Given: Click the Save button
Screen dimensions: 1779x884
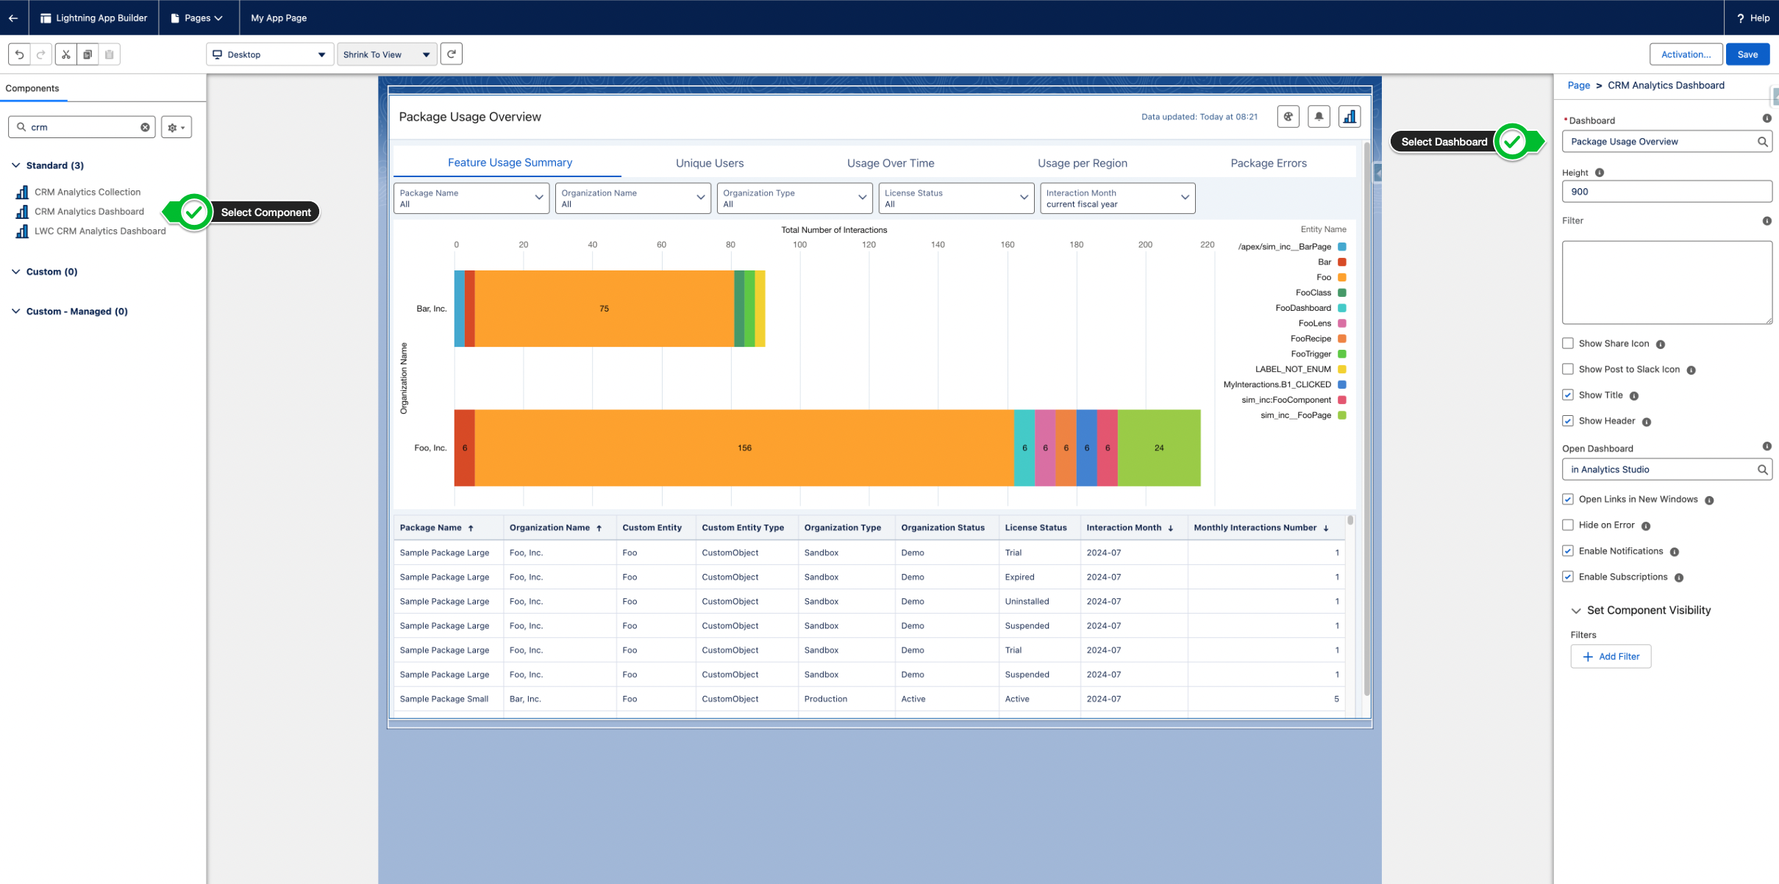Looking at the screenshot, I should click(1747, 54).
